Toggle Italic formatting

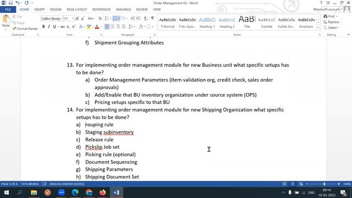(x=49, y=27)
